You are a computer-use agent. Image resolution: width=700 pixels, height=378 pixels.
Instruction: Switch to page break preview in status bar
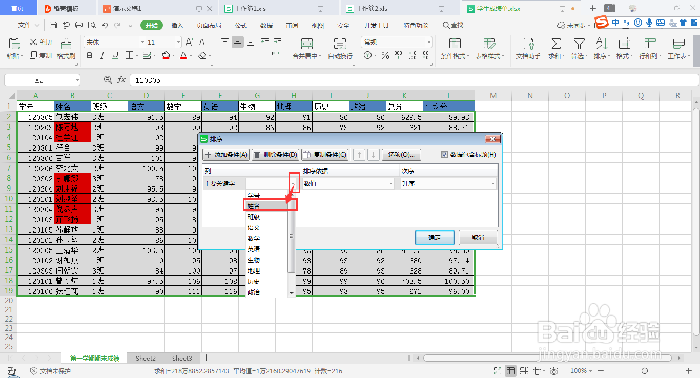(x=524, y=371)
